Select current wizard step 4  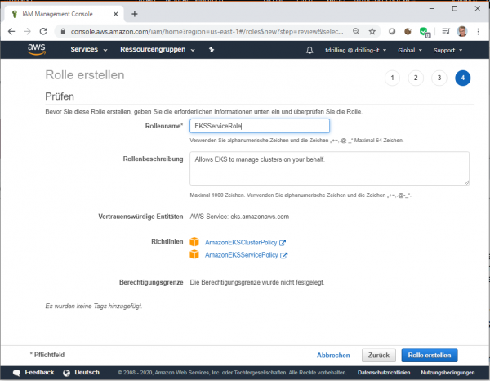[463, 78]
